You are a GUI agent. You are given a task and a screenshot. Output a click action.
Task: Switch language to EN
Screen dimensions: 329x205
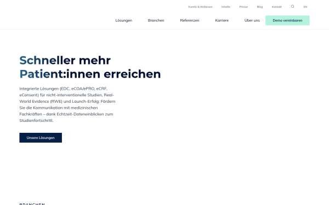(x=305, y=7)
